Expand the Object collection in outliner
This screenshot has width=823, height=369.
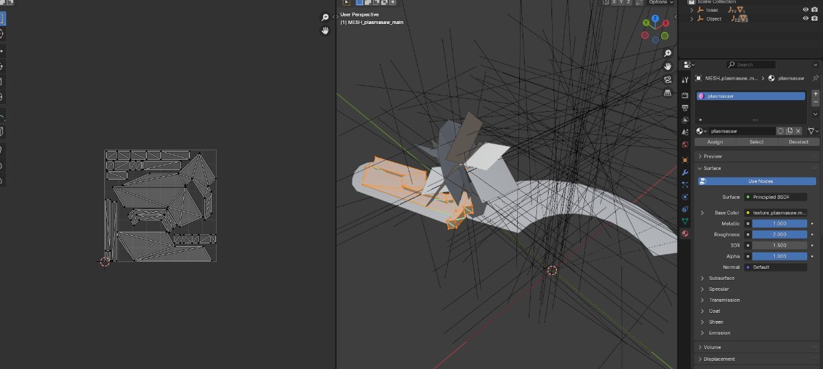pos(691,19)
